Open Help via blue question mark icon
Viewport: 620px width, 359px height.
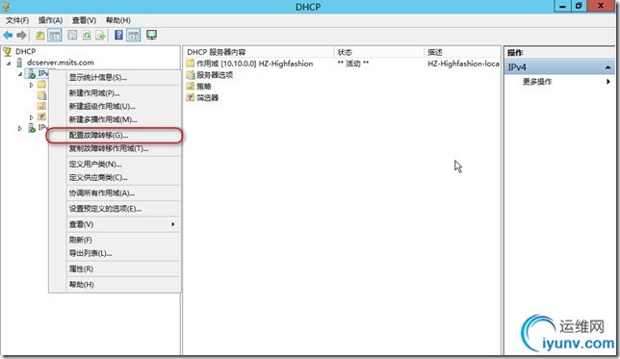tap(118, 35)
